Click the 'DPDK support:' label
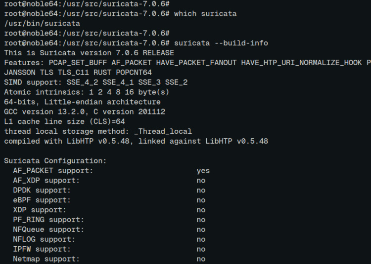Screen dimensions: 371x264 coord(42,190)
